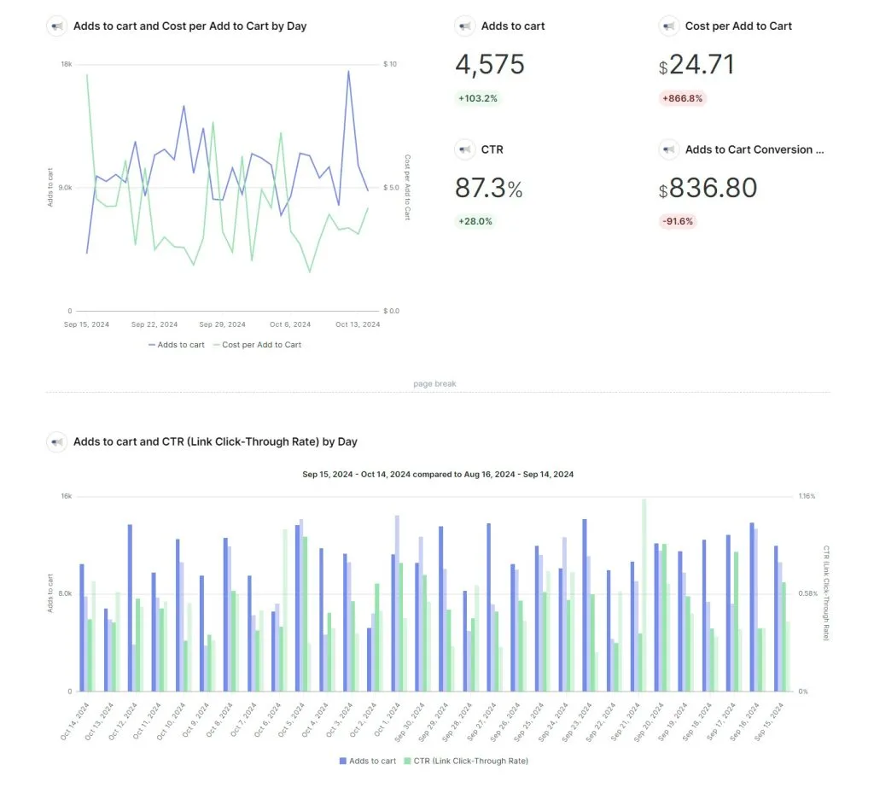The width and height of the screenshot is (874, 788).
Task: Click the tall light green CTR bar for Sep 21, 2024
Action: 644,596
